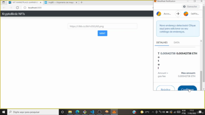Open the touch keyboard tray icon

pos(179,112)
